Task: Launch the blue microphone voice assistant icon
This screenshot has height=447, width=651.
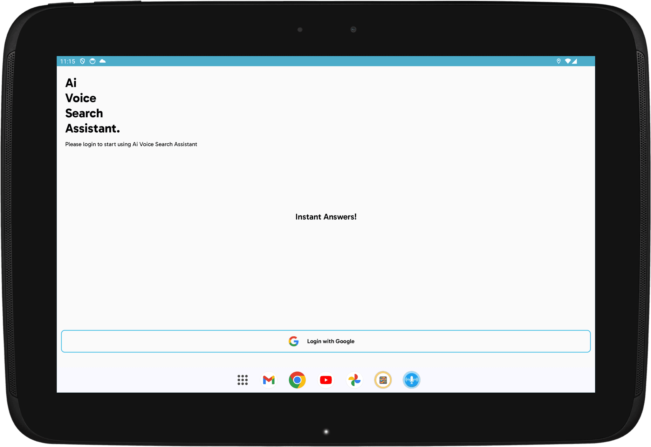Action: pyautogui.click(x=411, y=380)
